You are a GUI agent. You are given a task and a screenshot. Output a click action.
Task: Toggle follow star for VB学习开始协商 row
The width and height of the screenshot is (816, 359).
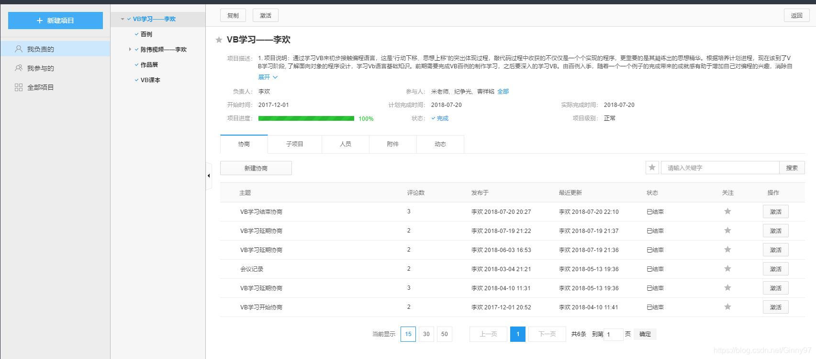tap(727, 307)
